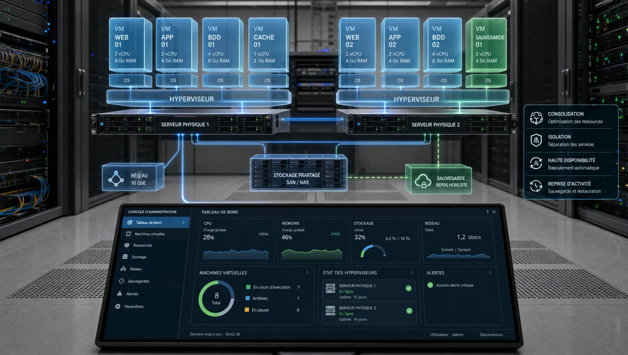Screen dimensions: 628x355
Task: Close the Tableau de bord console
Action: click(494, 212)
